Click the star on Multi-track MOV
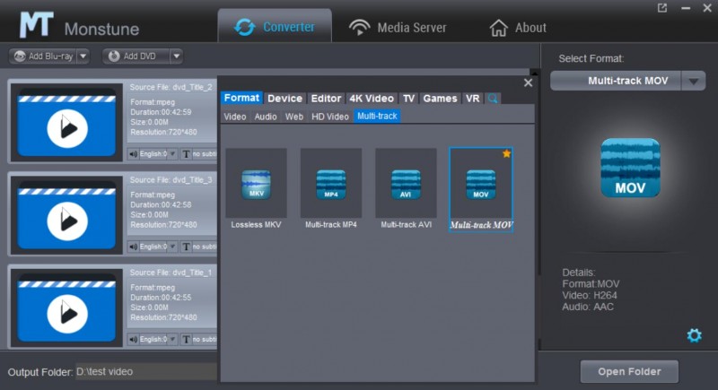 pyautogui.click(x=506, y=154)
